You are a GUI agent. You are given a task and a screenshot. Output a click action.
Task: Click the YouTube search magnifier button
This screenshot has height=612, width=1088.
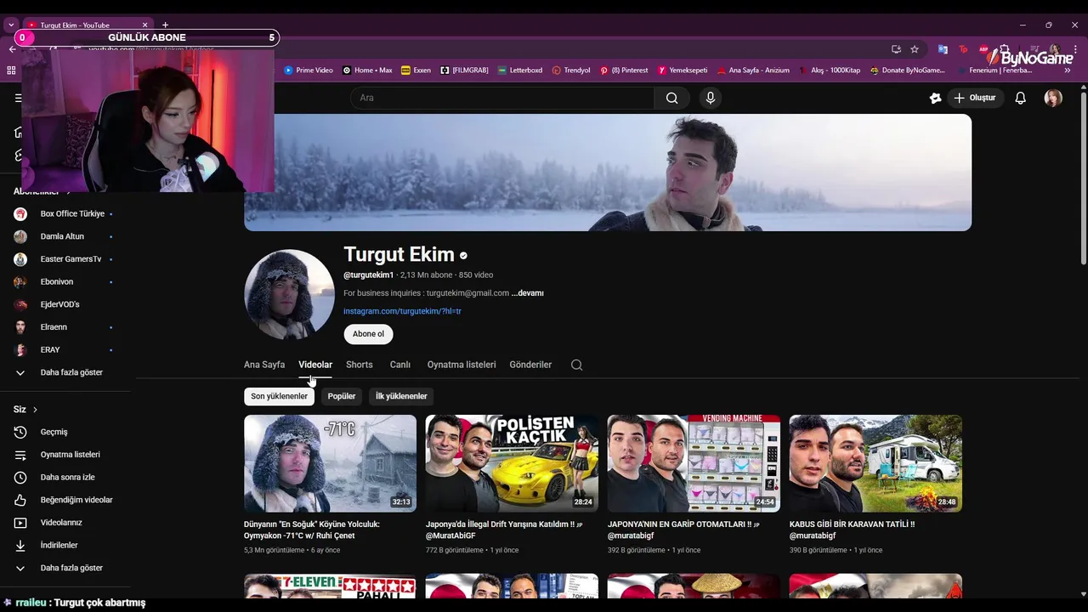671,98
